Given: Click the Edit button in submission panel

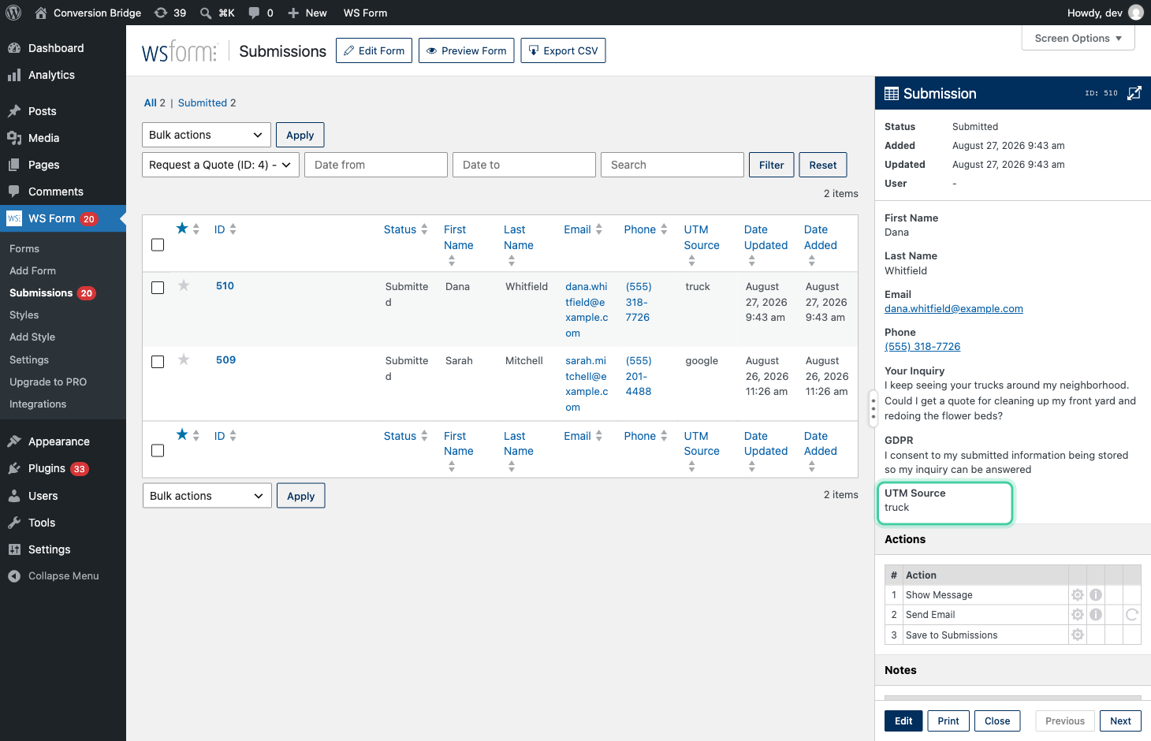Looking at the screenshot, I should (903, 721).
